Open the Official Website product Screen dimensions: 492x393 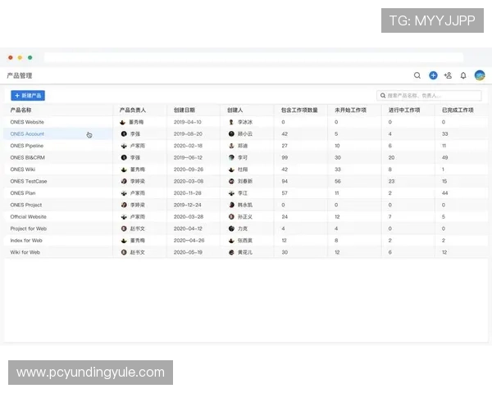click(x=28, y=216)
